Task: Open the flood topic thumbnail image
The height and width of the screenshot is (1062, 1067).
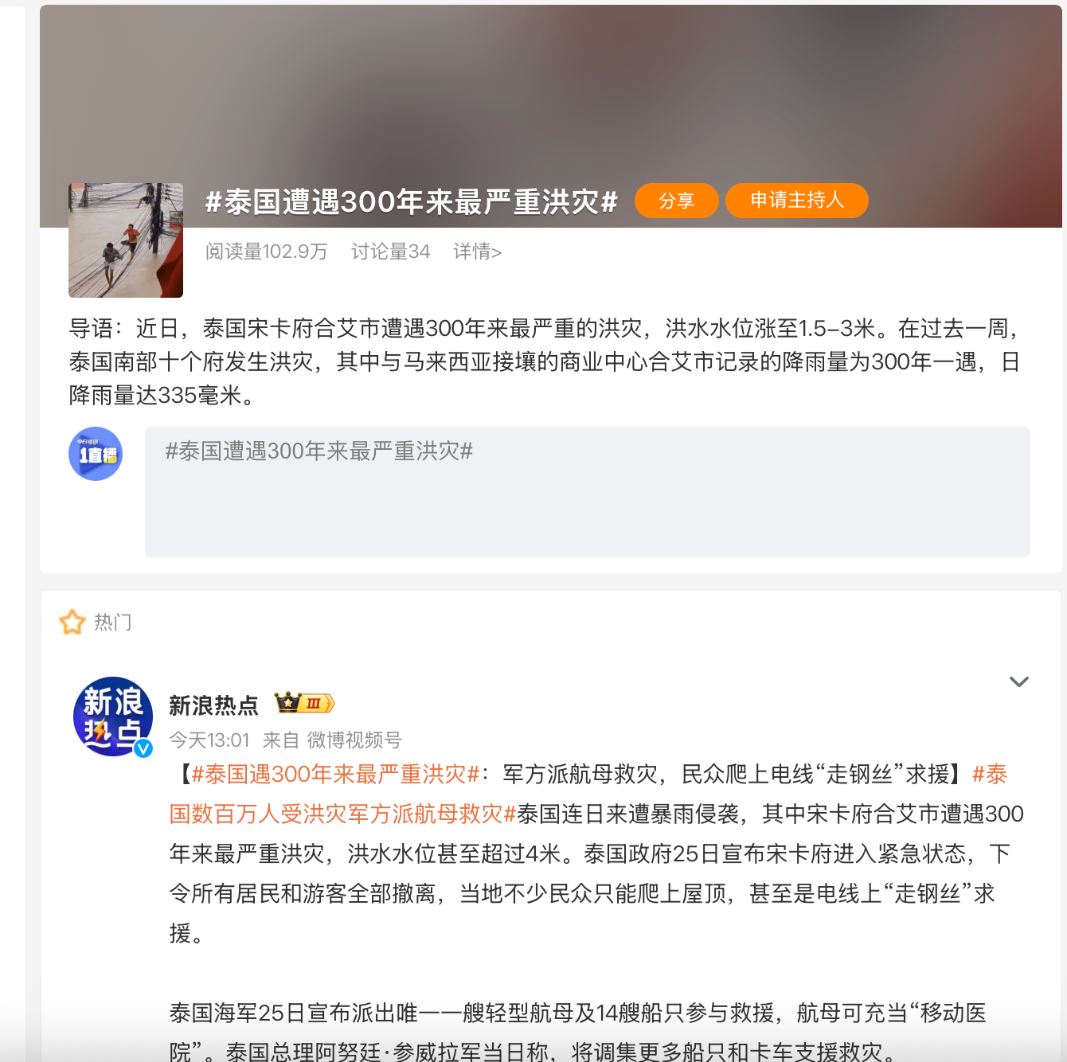Action: click(x=126, y=240)
